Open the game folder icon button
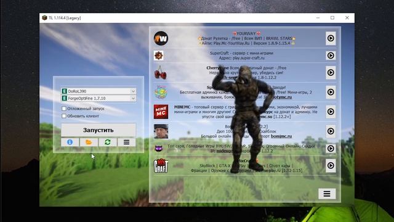The image size is (394, 222). point(89,142)
